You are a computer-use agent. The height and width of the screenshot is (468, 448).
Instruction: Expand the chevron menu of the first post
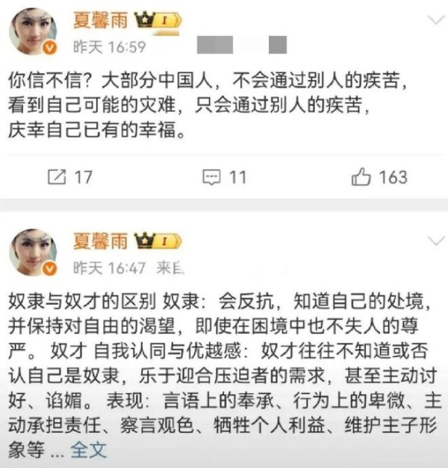[x=436, y=20]
